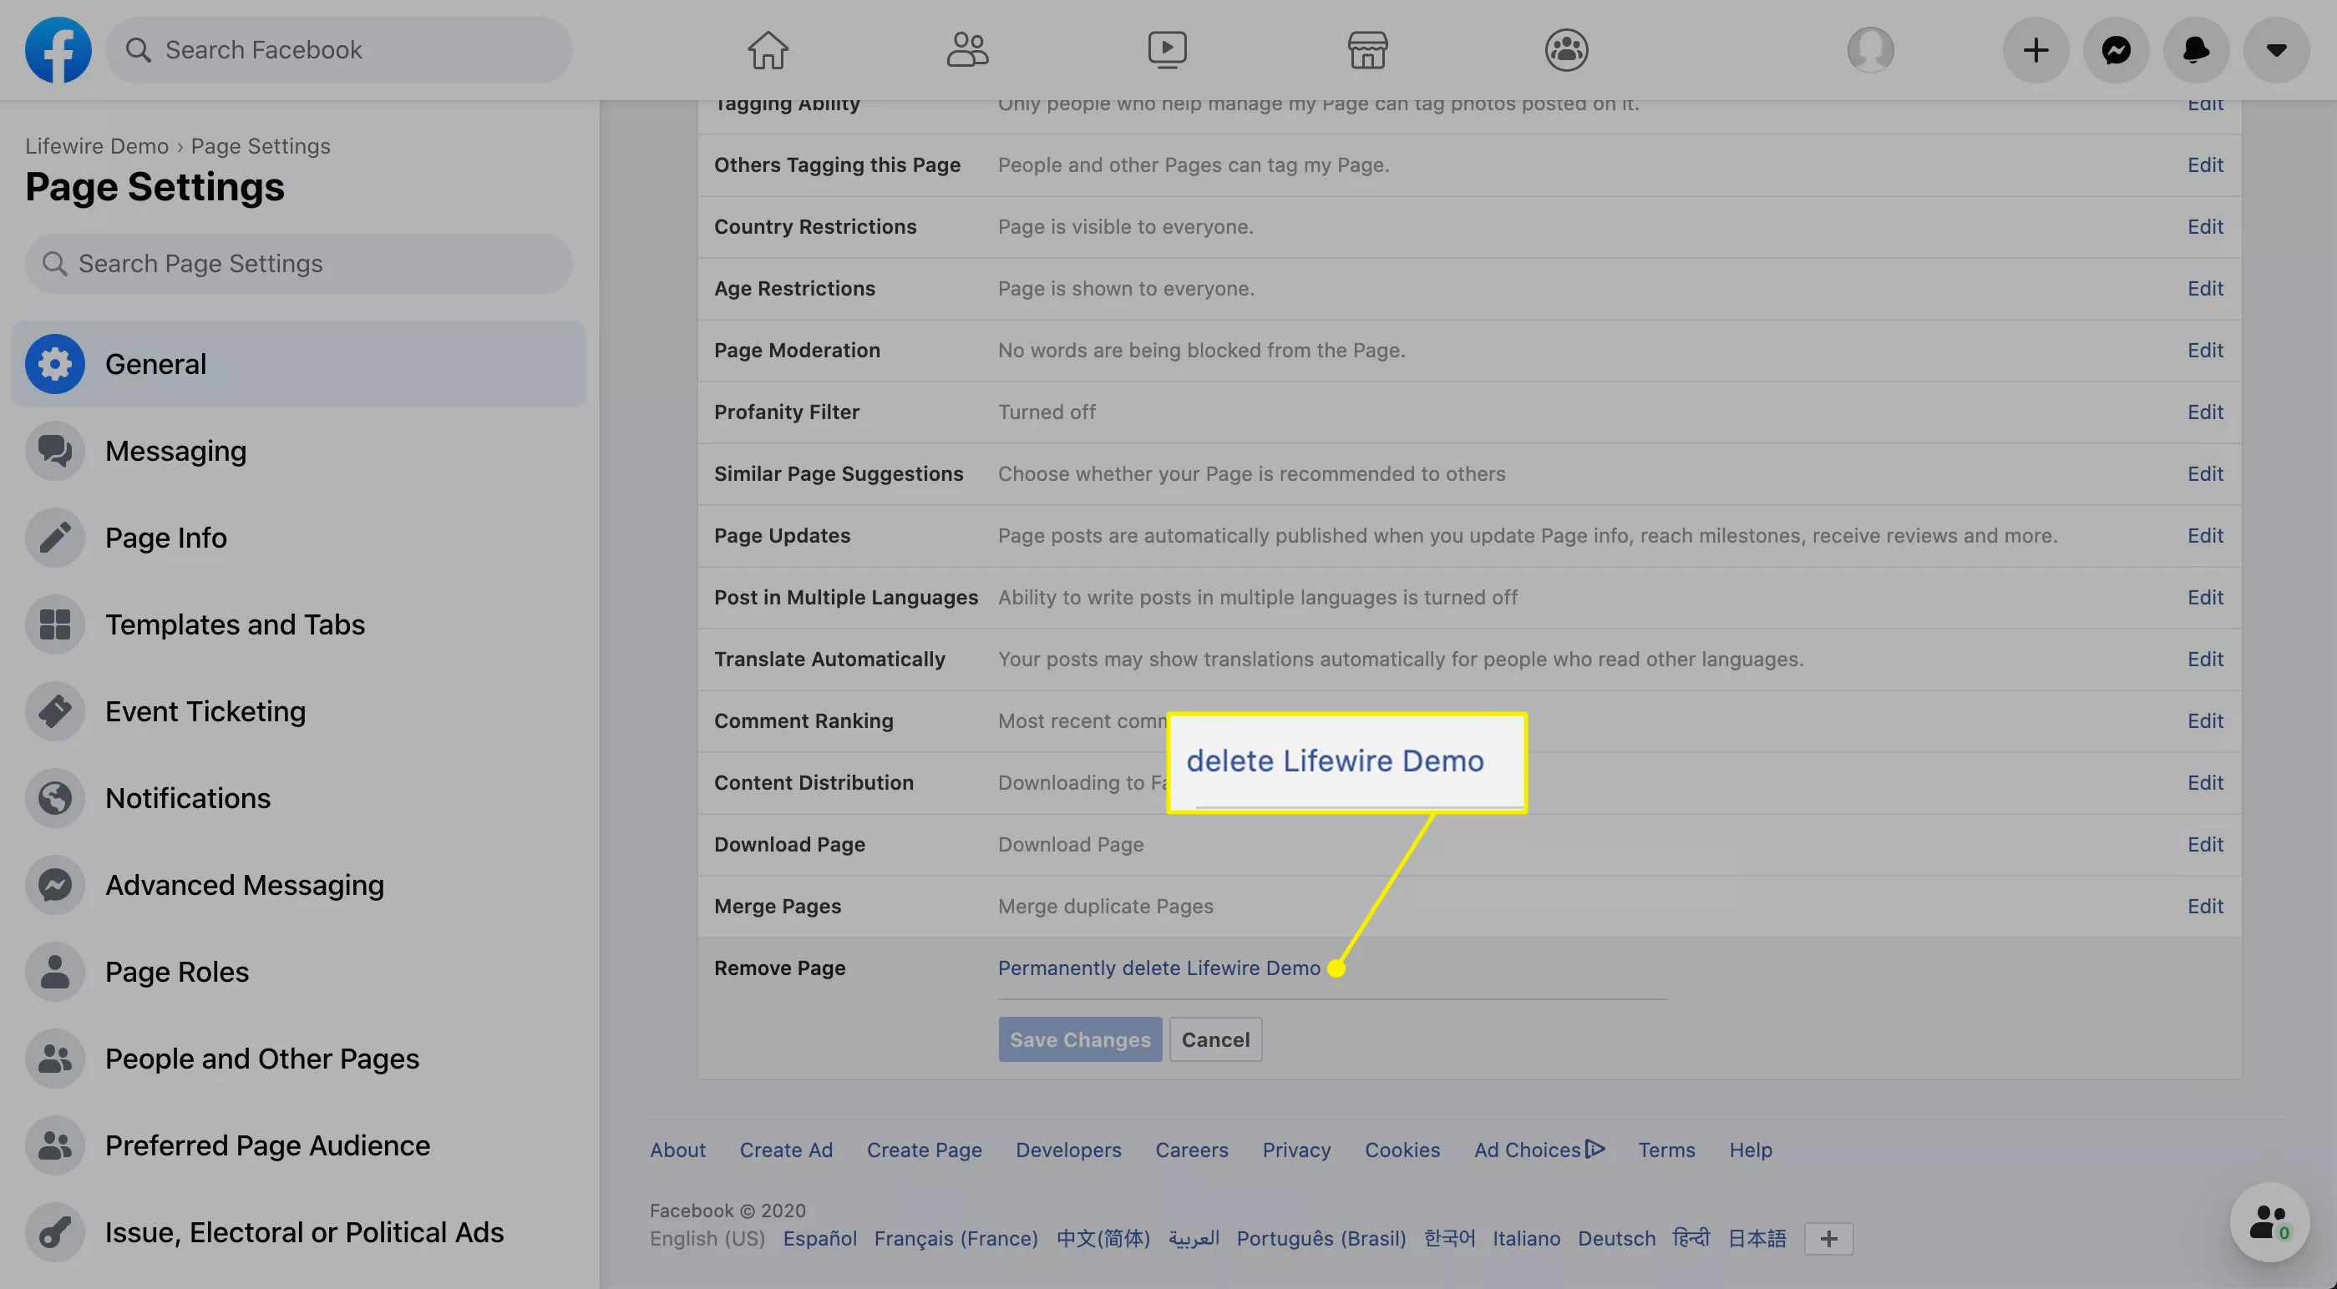Open the Page Info section

pyautogui.click(x=298, y=537)
